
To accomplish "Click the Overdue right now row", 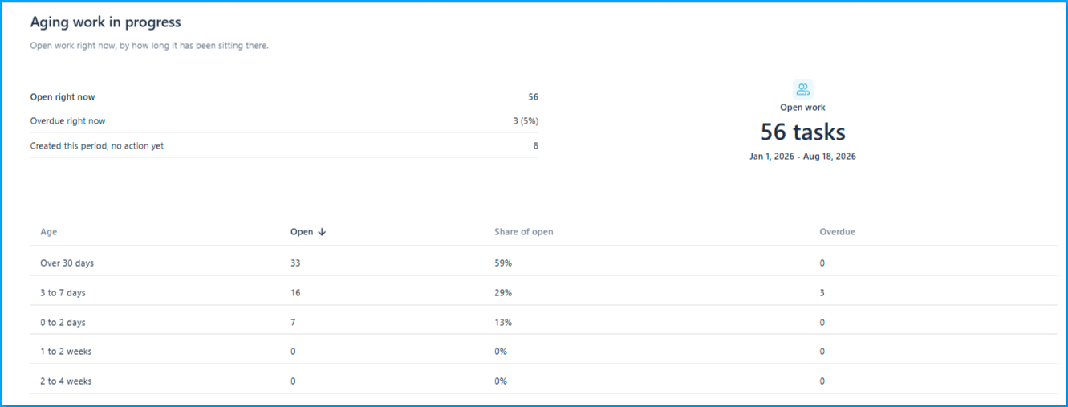I will click(x=284, y=121).
